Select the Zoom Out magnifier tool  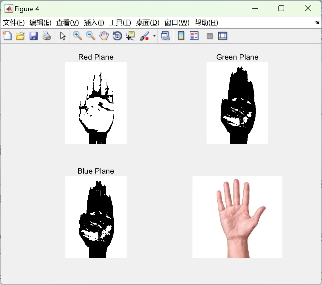(x=91, y=36)
